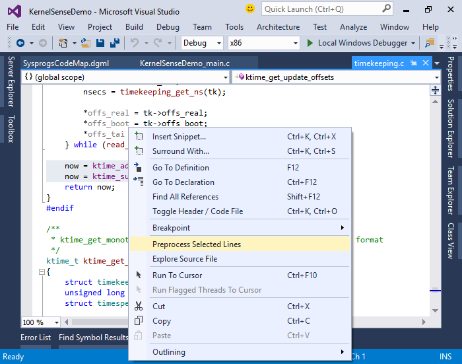Switch to the KernelSenseDemo_main.c tab
Screen dimensions: 462x364
(x=184, y=63)
